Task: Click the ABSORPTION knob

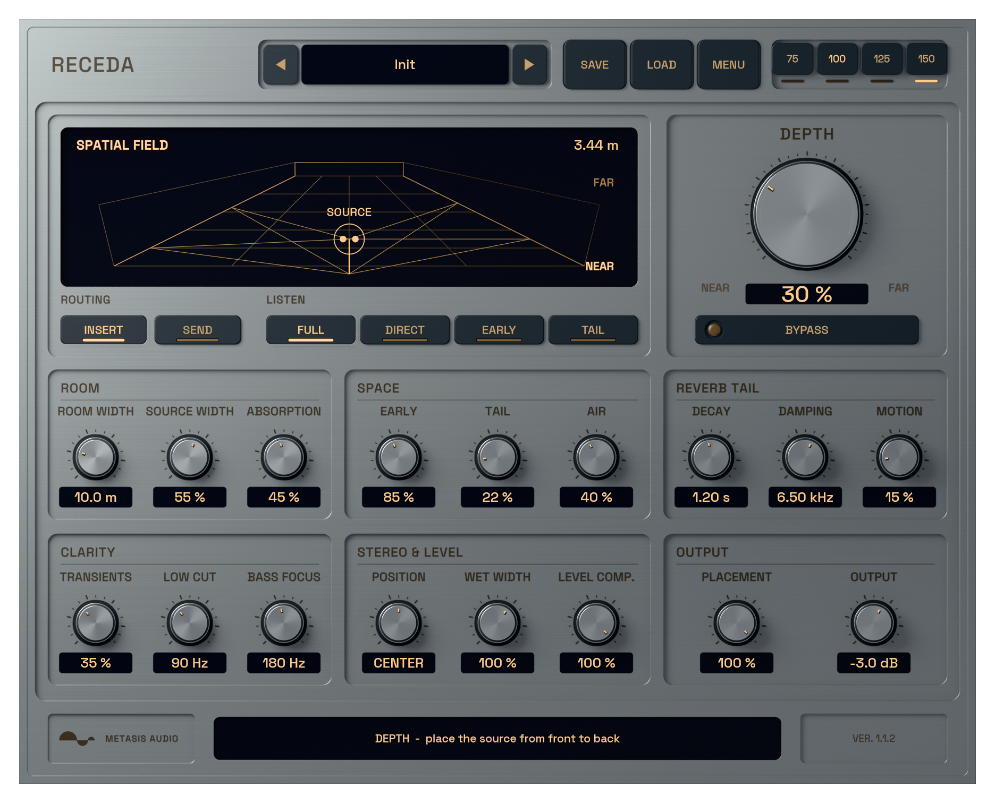Action: (284, 457)
